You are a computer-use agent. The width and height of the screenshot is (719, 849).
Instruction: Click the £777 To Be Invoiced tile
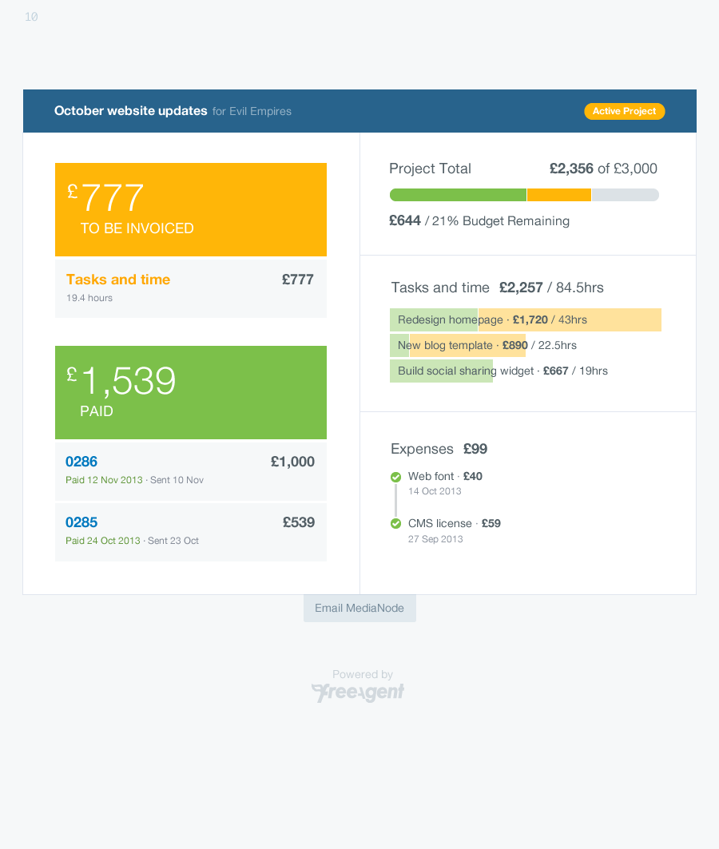click(x=190, y=209)
